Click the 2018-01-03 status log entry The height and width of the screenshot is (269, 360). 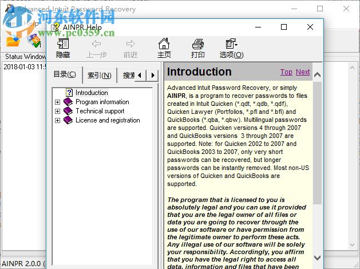[x=25, y=67]
